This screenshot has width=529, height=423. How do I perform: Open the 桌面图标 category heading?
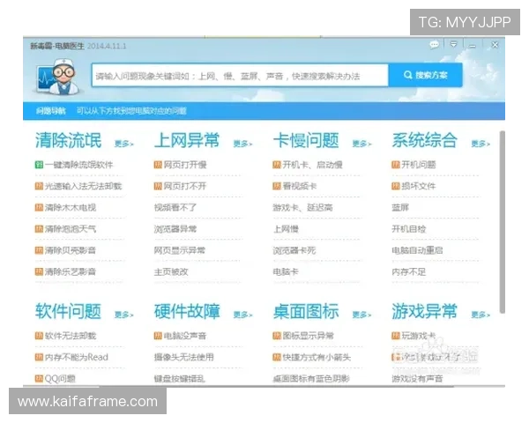tap(306, 311)
